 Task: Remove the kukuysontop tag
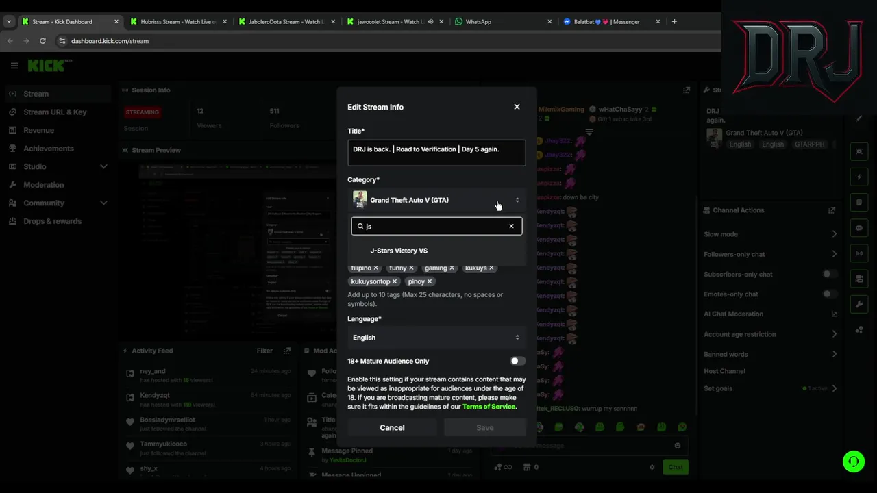[x=395, y=281]
